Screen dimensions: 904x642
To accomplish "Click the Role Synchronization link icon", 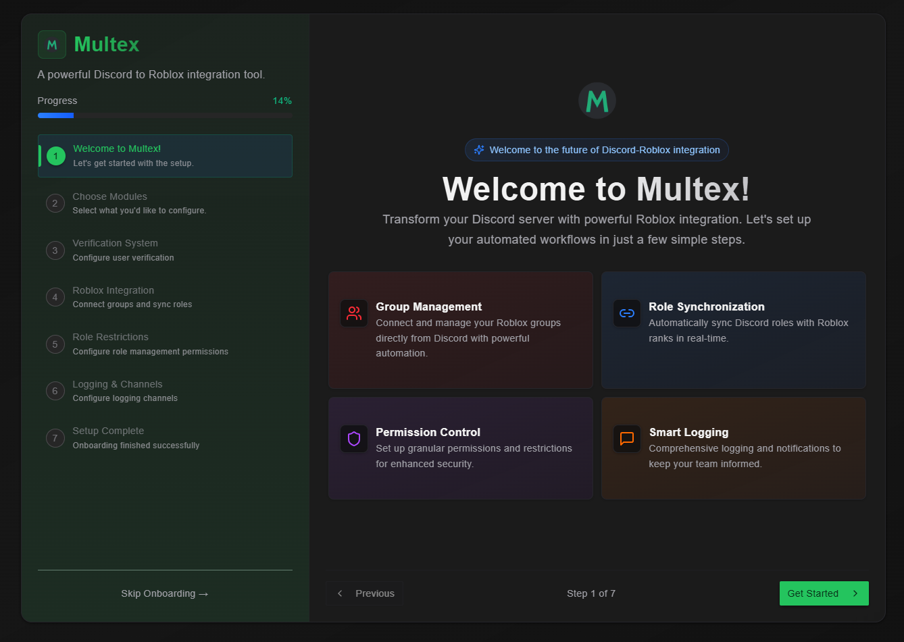I will (x=627, y=313).
